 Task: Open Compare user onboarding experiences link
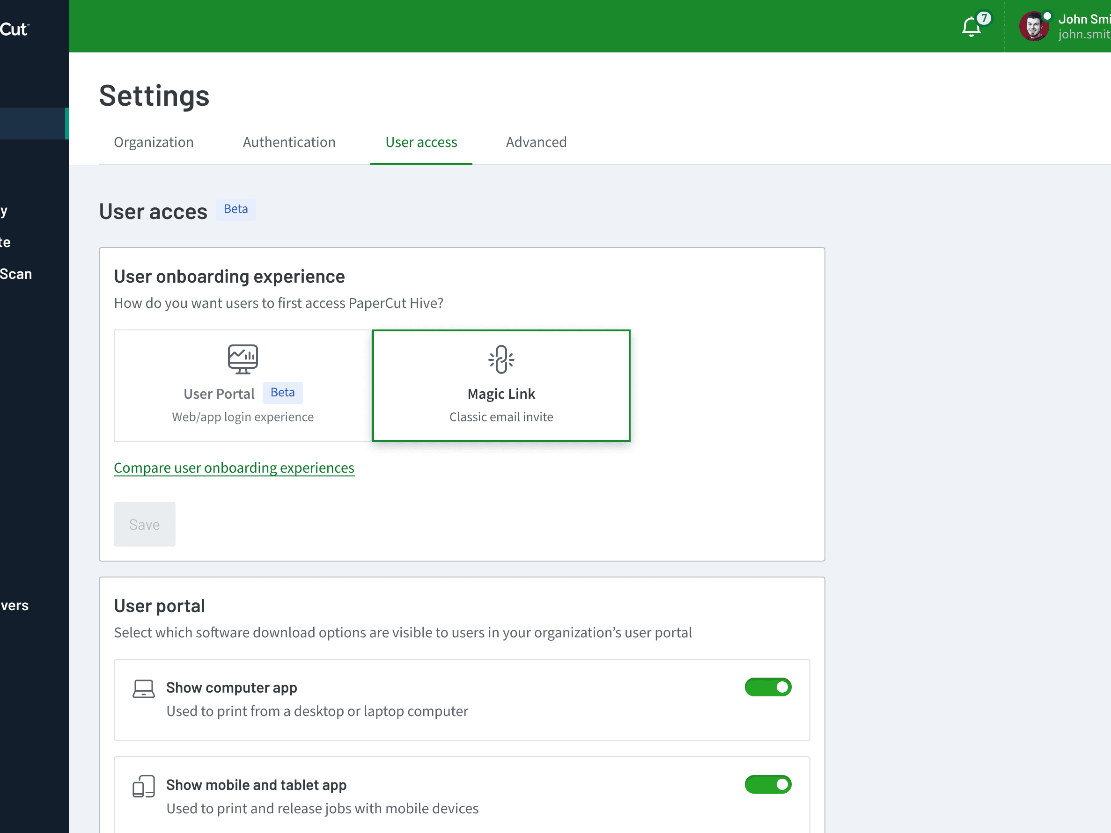pyautogui.click(x=234, y=468)
